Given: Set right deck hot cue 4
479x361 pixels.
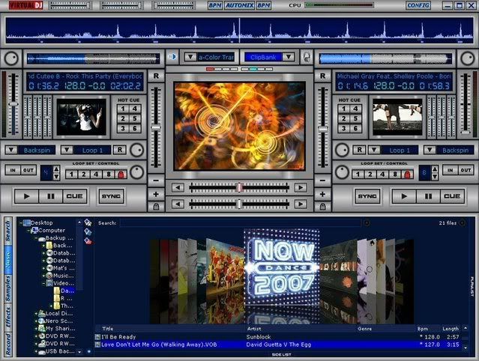Looking at the screenshot, I should click(355, 109).
